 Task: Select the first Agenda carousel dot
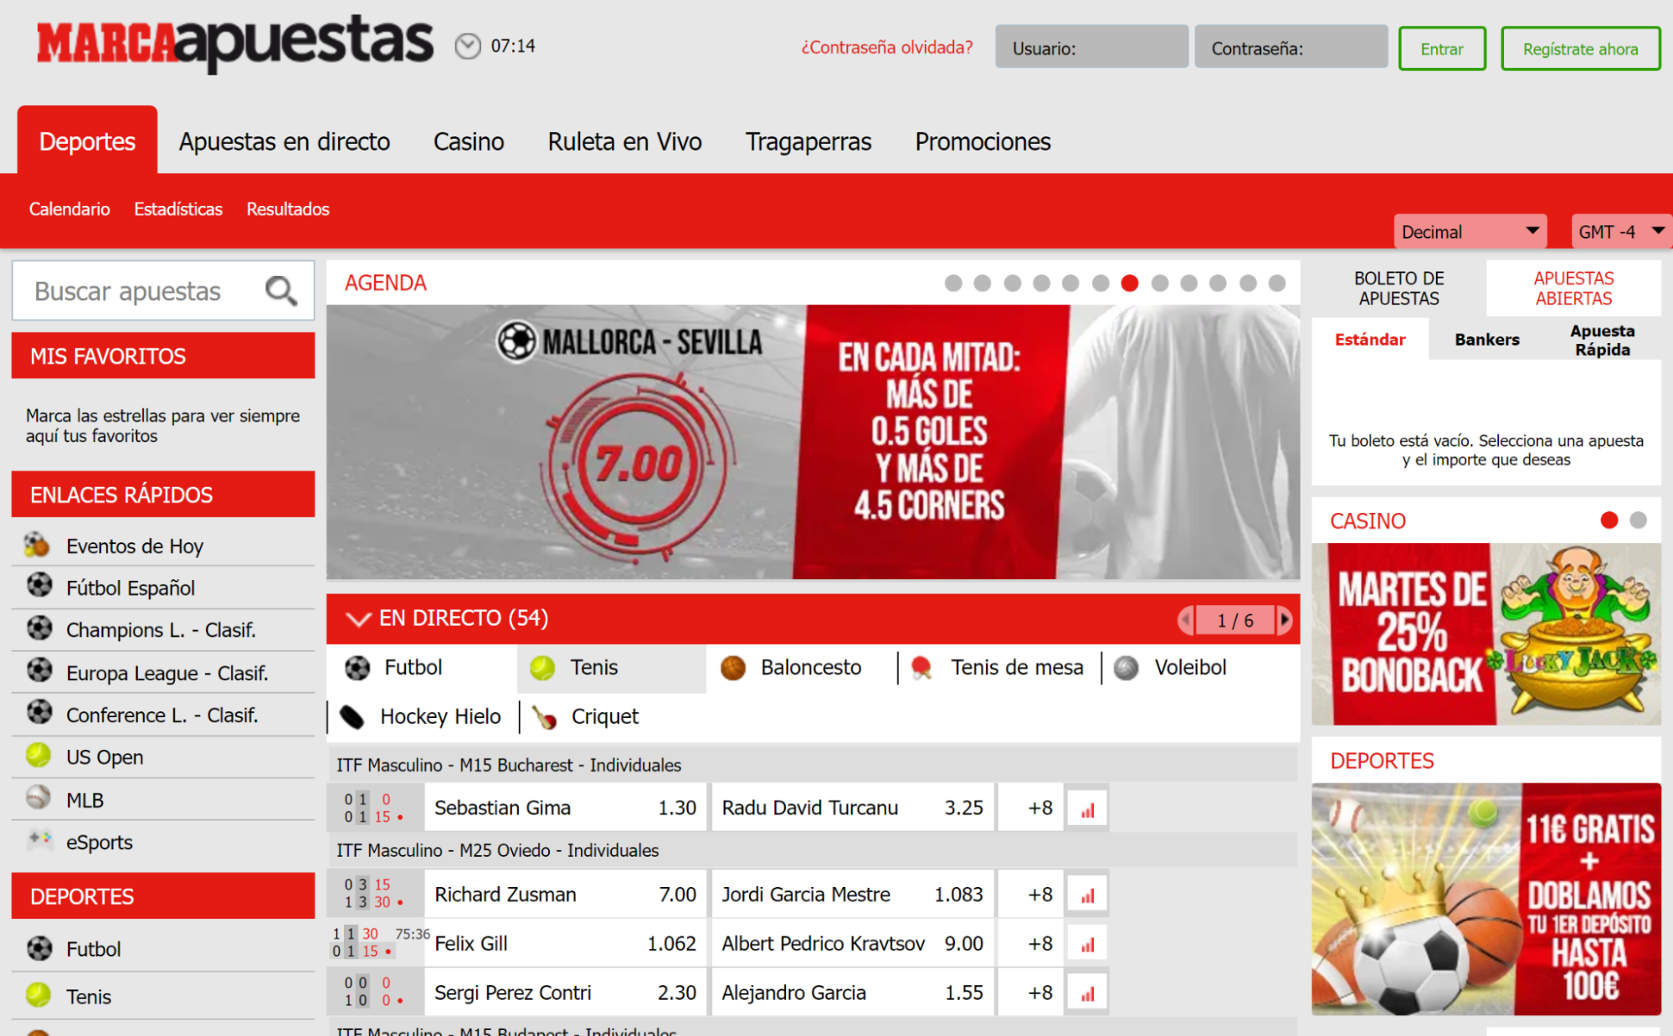tap(952, 284)
